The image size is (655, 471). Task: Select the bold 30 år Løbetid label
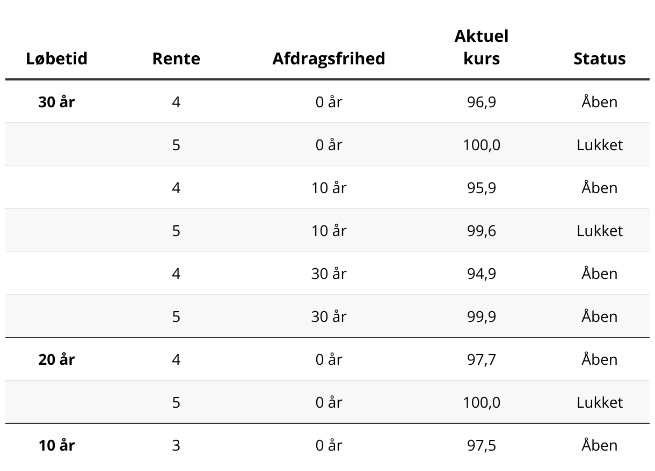(x=56, y=102)
